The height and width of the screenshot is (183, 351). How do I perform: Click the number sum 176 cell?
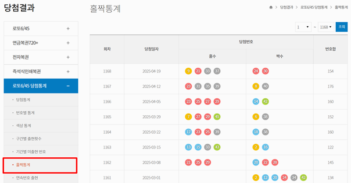click(x=330, y=86)
